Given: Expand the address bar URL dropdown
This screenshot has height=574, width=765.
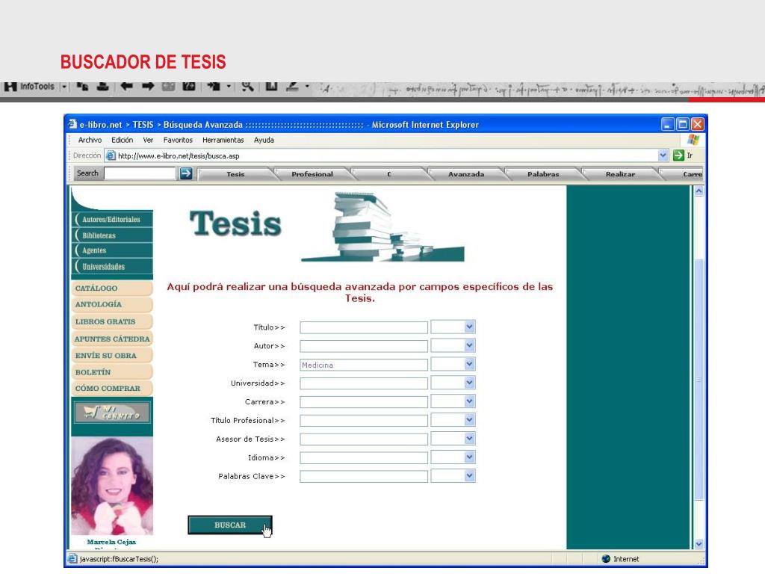Looking at the screenshot, I should click(x=663, y=155).
